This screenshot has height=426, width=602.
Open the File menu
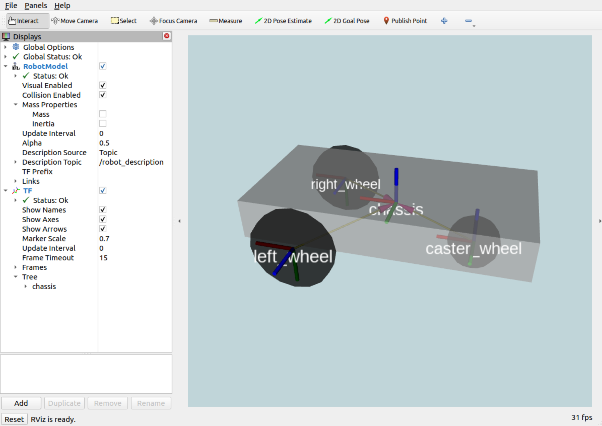point(11,5)
